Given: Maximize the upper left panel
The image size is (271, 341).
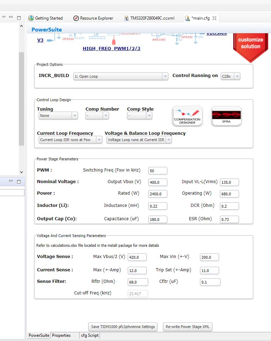Looking at the screenshot, I should [x=19, y=18].
